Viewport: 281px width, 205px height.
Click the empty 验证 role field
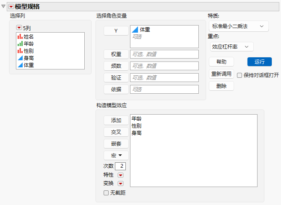(164, 77)
